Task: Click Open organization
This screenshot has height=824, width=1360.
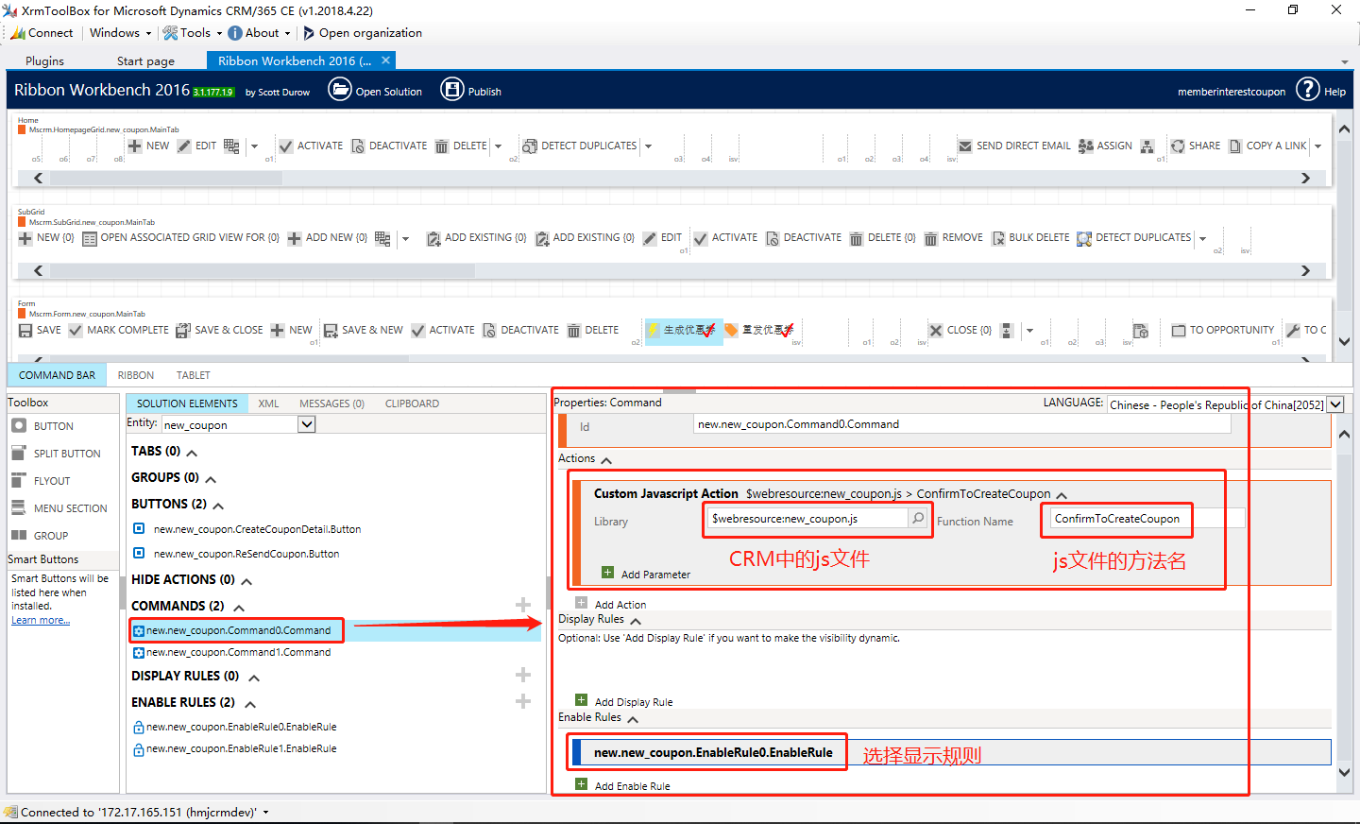Action: click(x=362, y=33)
